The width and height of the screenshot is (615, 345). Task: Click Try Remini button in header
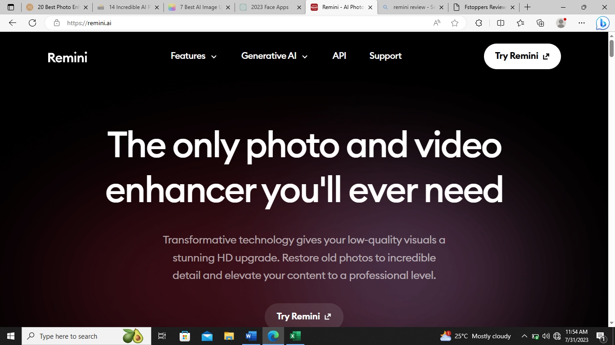[x=522, y=56]
